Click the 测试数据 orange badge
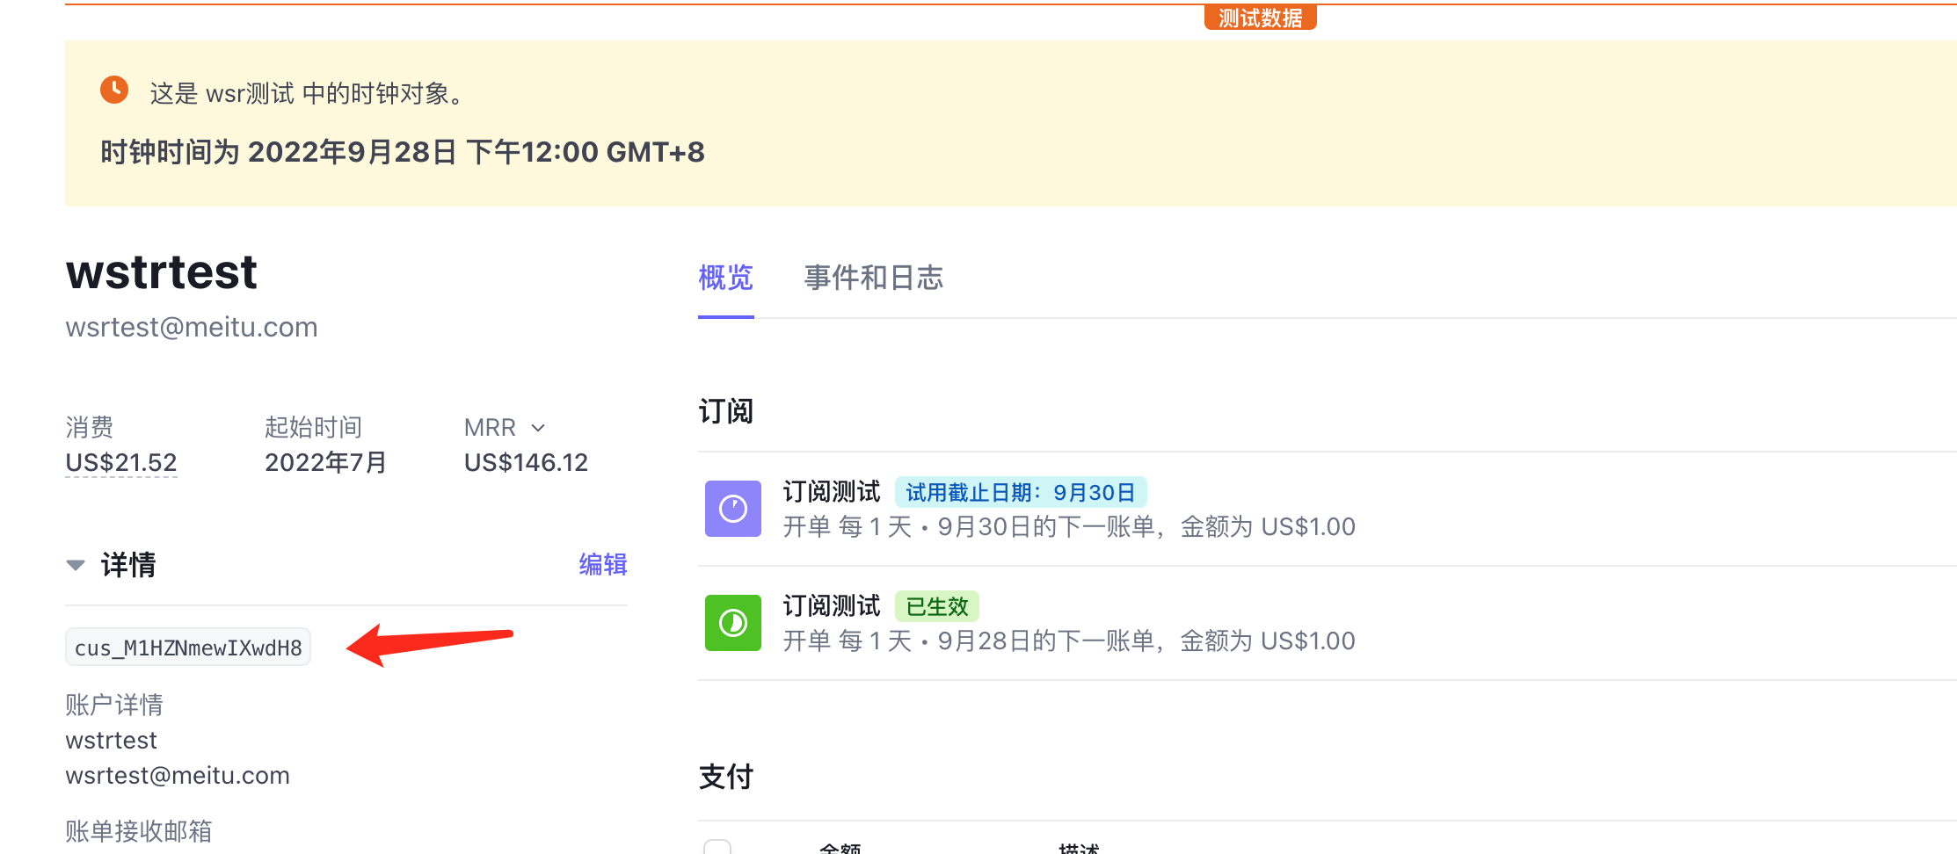Image resolution: width=1957 pixels, height=854 pixels. [x=1259, y=18]
